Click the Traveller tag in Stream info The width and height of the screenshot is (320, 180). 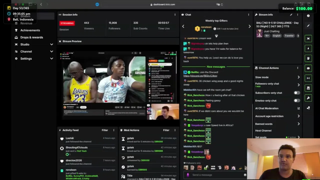click(289, 36)
